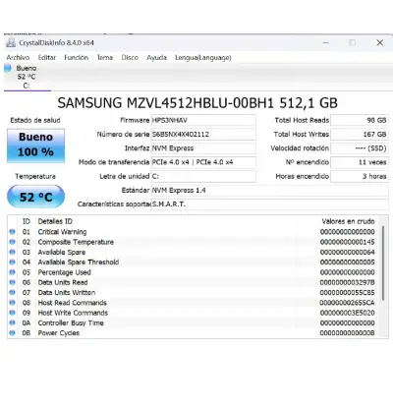Image resolution: width=393 pixels, height=409 pixels.
Task: Click the Estándar field NVM Express 1.4
Action: tap(269, 191)
